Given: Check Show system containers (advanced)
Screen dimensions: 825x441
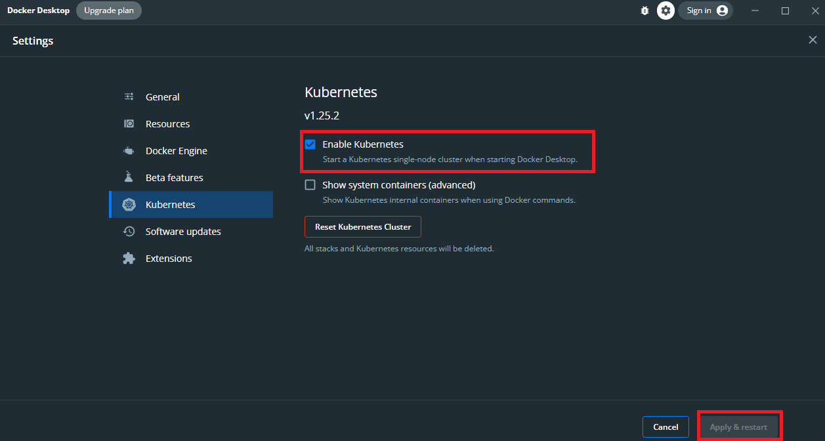Looking at the screenshot, I should pyautogui.click(x=310, y=185).
